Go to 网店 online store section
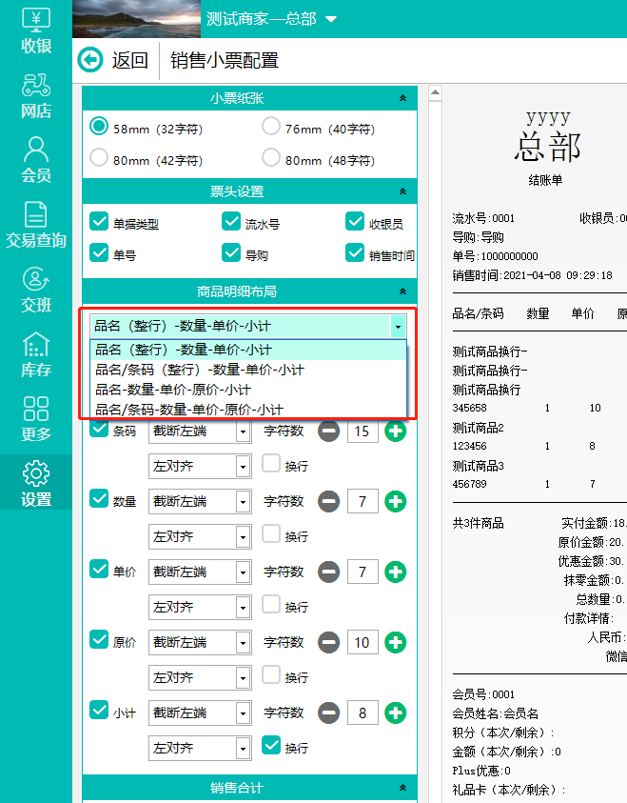The width and height of the screenshot is (627, 803). tap(36, 95)
